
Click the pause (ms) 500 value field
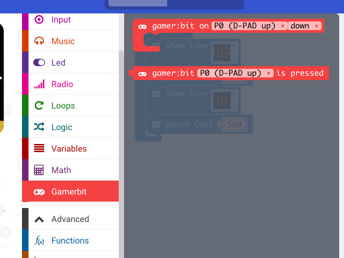(234, 125)
